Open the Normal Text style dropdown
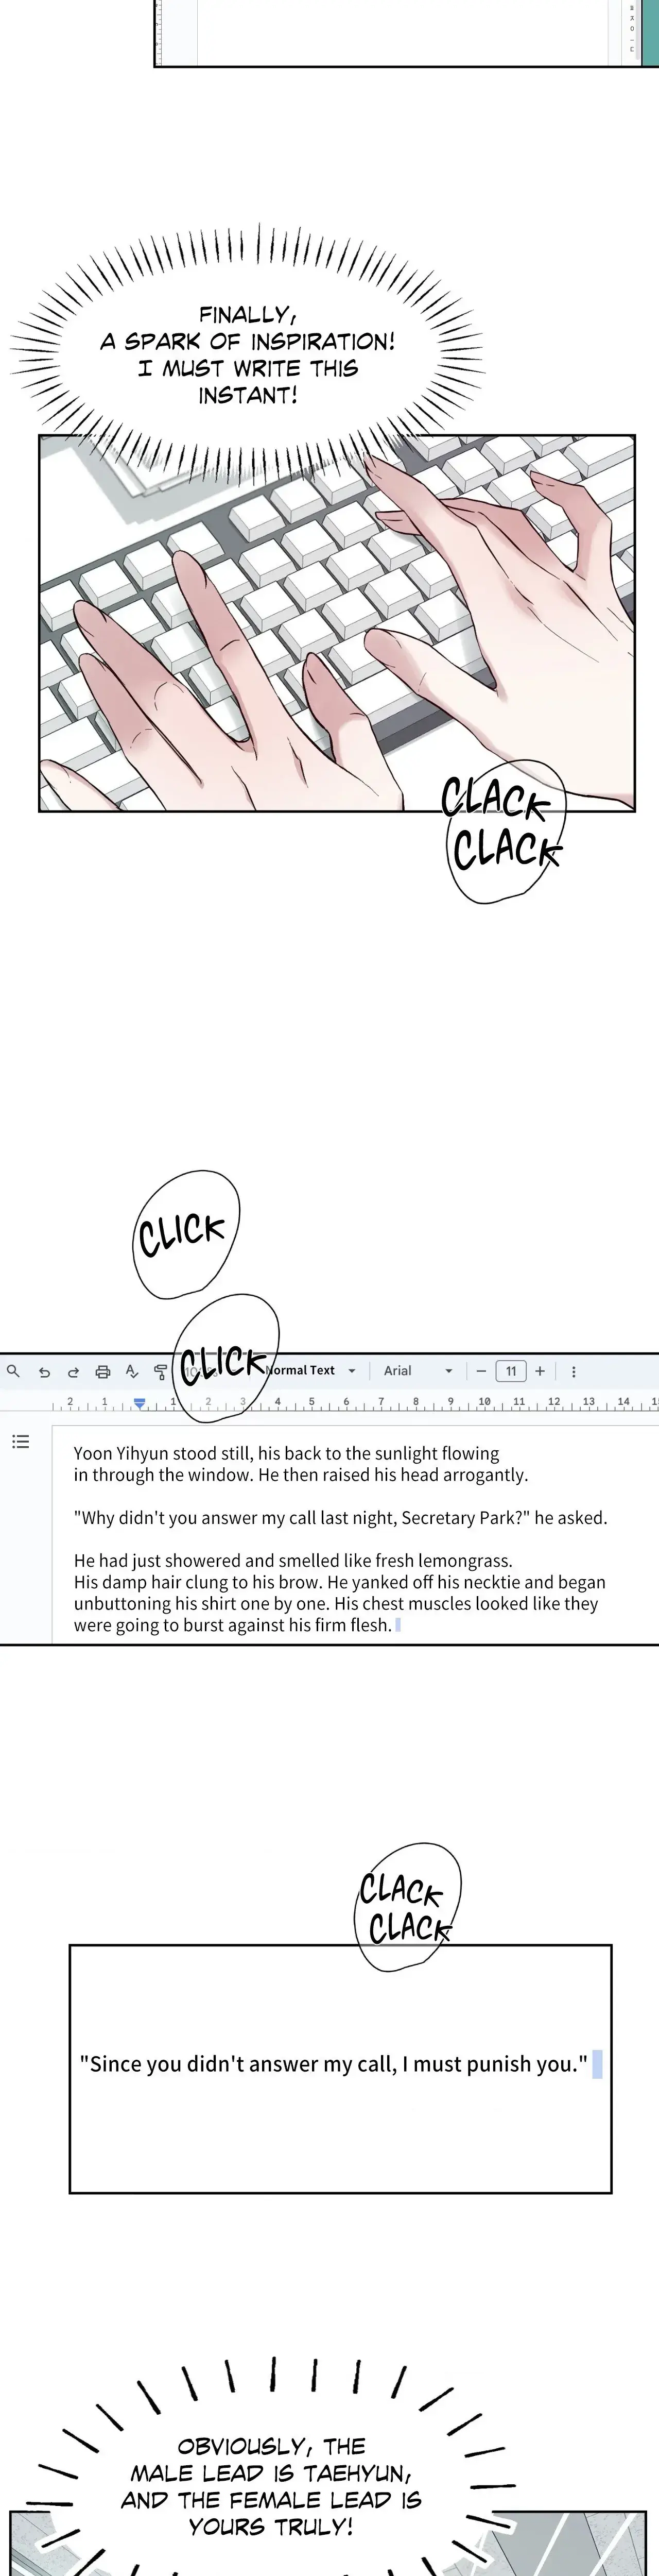This screenshot has width=659, height=2576. [x=309, y=1370]
